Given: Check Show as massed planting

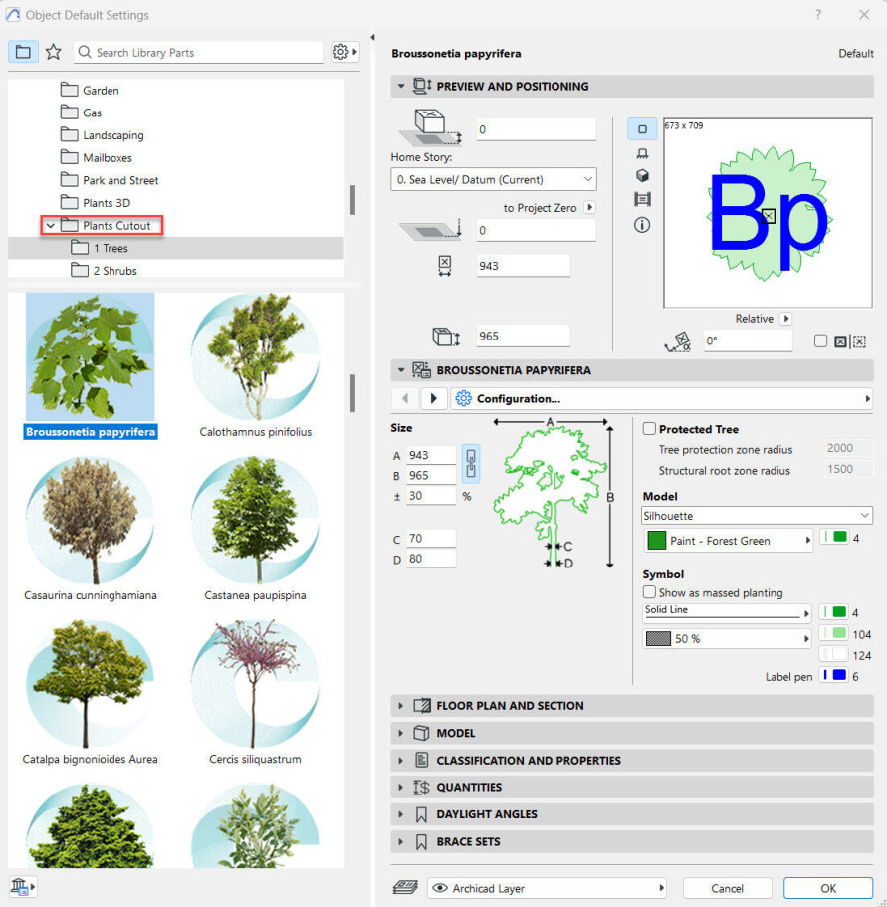Looking at the screenshot, I should [x=649, y=592].
